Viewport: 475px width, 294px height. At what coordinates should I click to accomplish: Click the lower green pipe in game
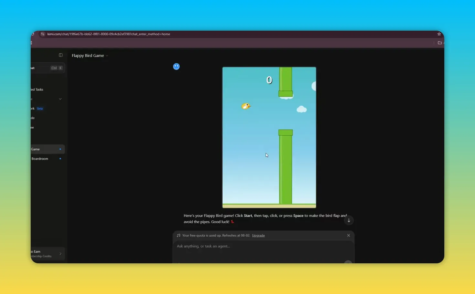click(286, 167)
